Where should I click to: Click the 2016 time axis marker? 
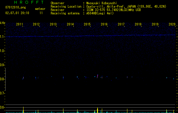pyautogui.click(x=104, y=24)
